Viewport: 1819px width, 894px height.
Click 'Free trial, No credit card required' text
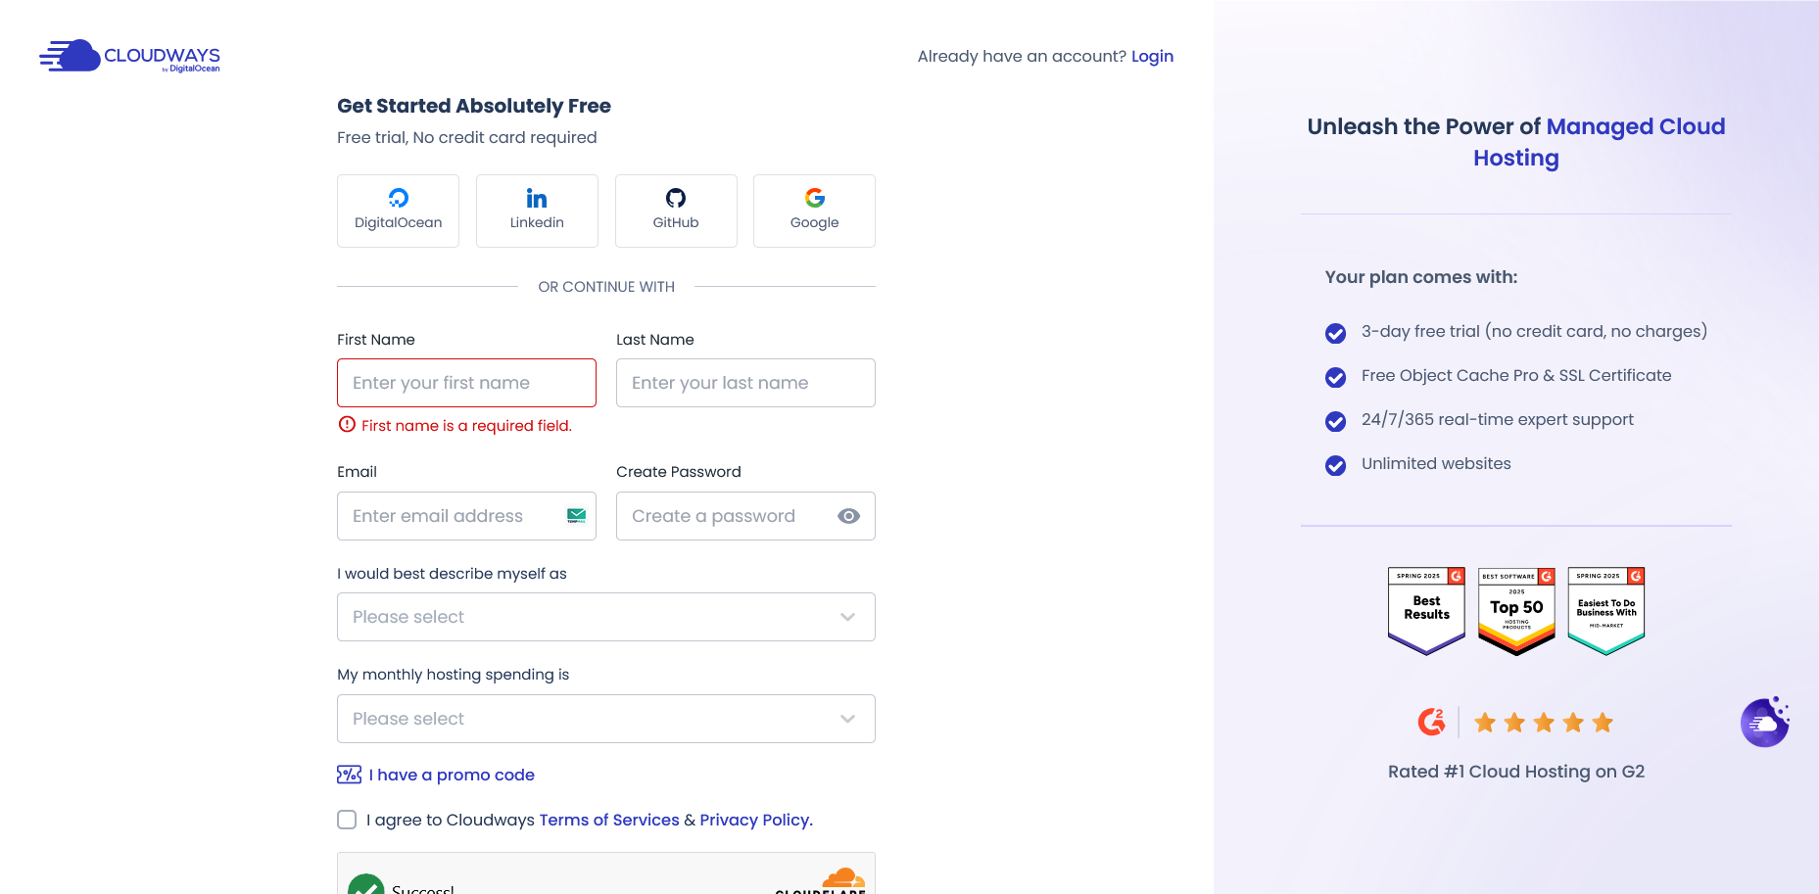(x=467, y=137)
